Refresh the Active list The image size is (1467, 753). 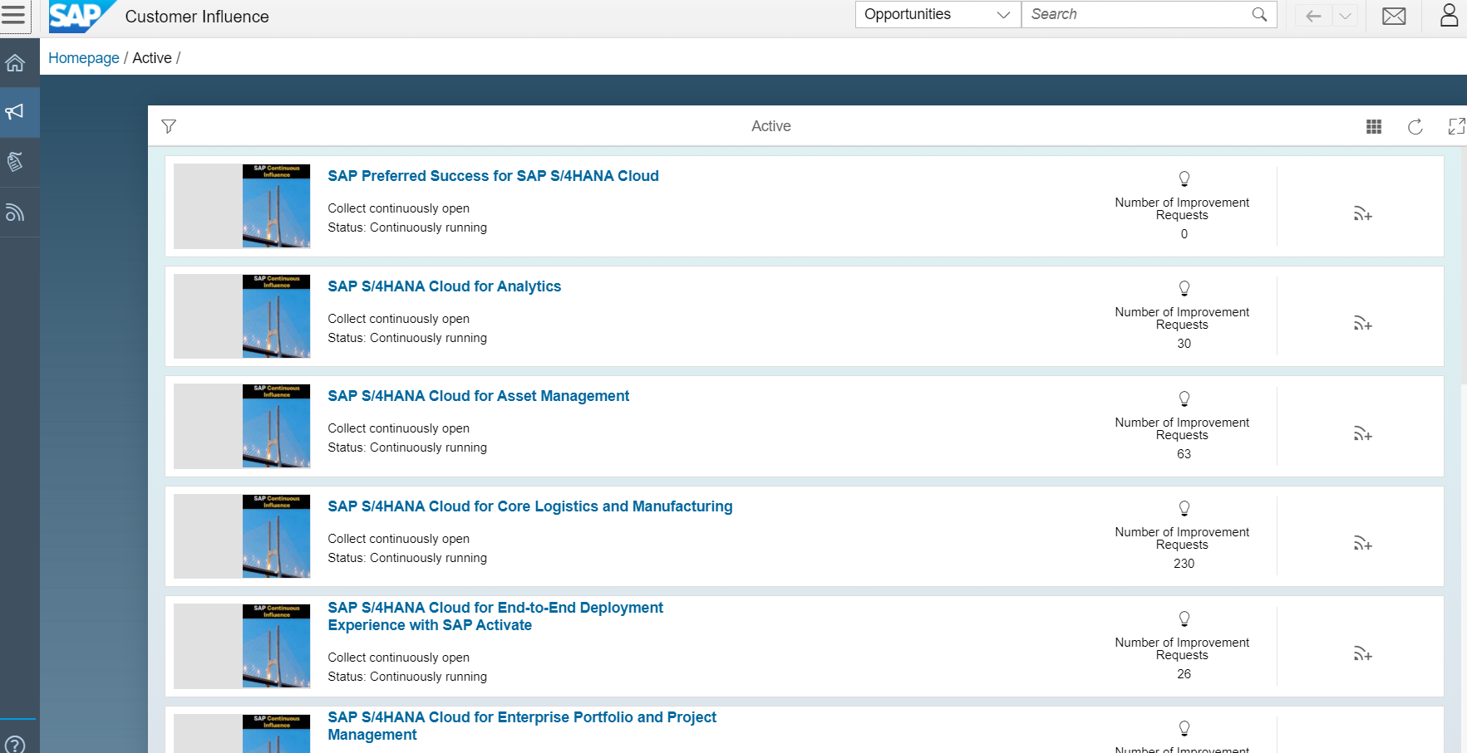1415,126
